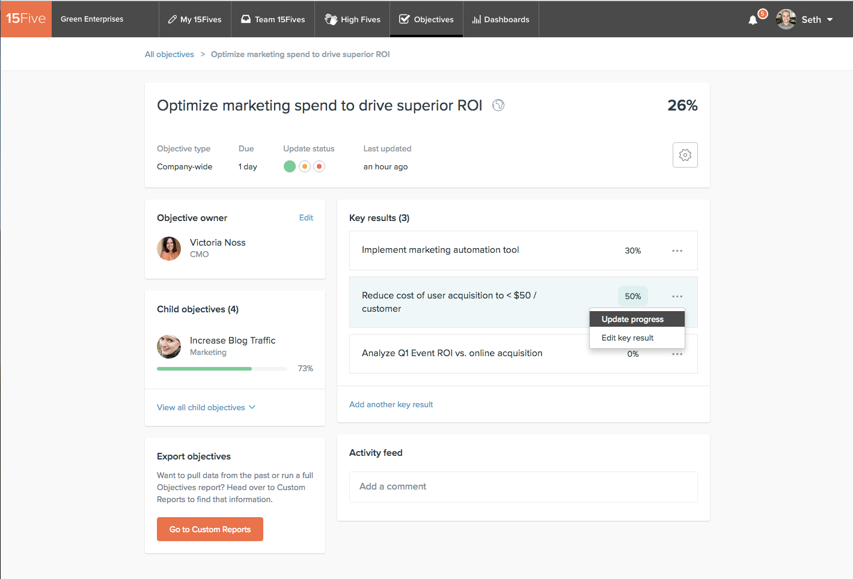
Task: Click the 'an hour ago' last updated value
Action: pyautogui.click(x=385, y=166)
